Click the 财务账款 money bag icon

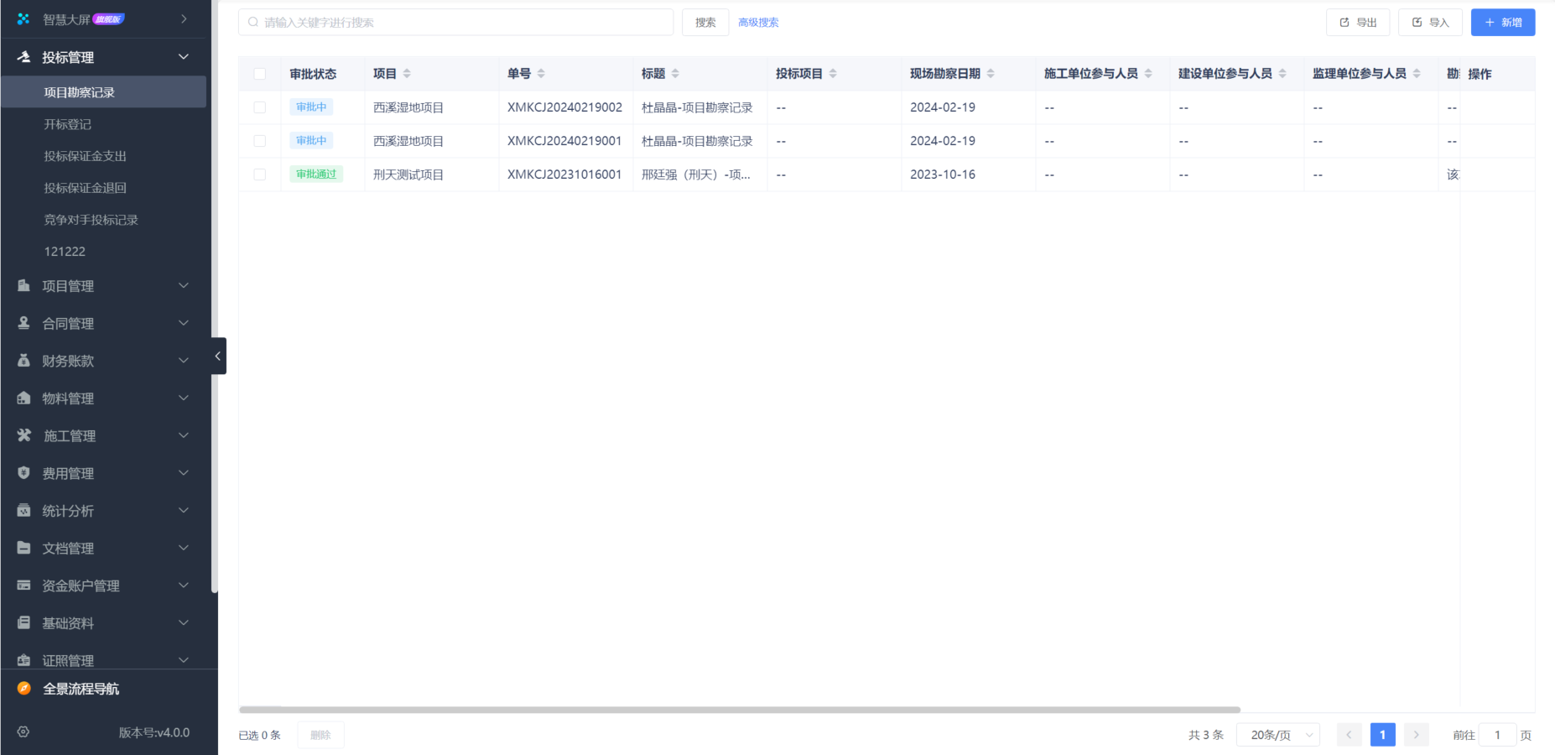24,361
